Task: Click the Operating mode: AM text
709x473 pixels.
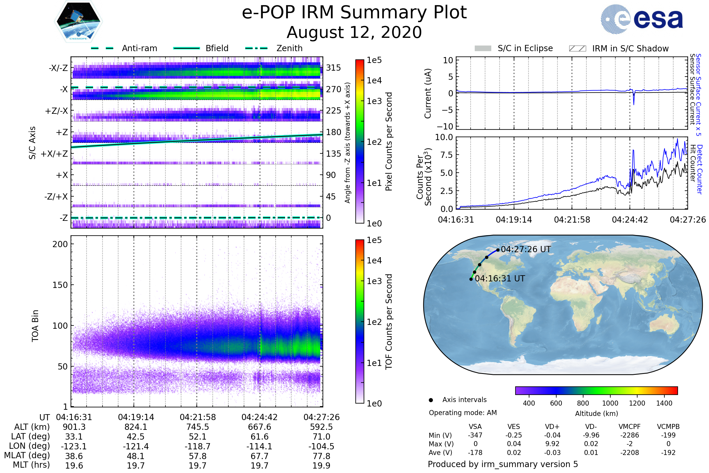Action: point(463,413)
